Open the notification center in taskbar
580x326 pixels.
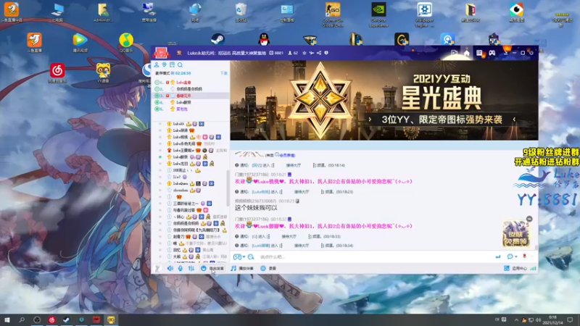[570, 319]
